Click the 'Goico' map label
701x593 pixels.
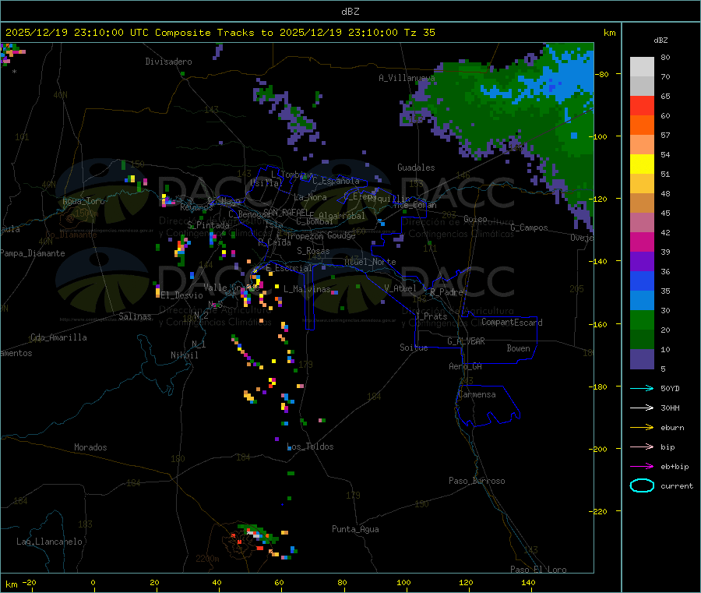tap(475, 219)
